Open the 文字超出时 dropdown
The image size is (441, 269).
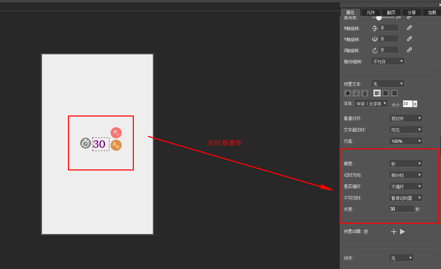406,130
